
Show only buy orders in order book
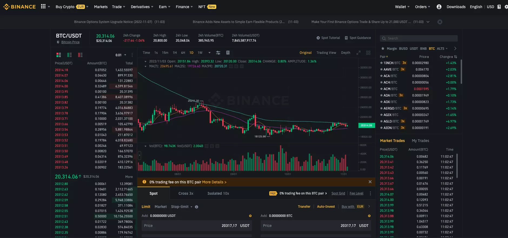(x=69, y=55)
